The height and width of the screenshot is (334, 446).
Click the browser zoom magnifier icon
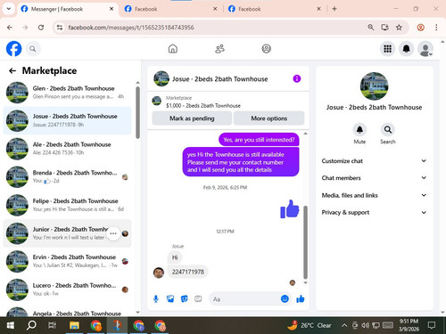coord(370,28)
